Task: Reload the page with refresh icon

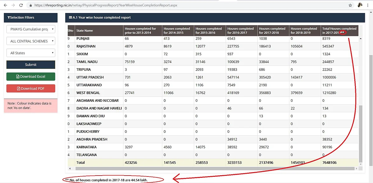Action: pos(21,5)
